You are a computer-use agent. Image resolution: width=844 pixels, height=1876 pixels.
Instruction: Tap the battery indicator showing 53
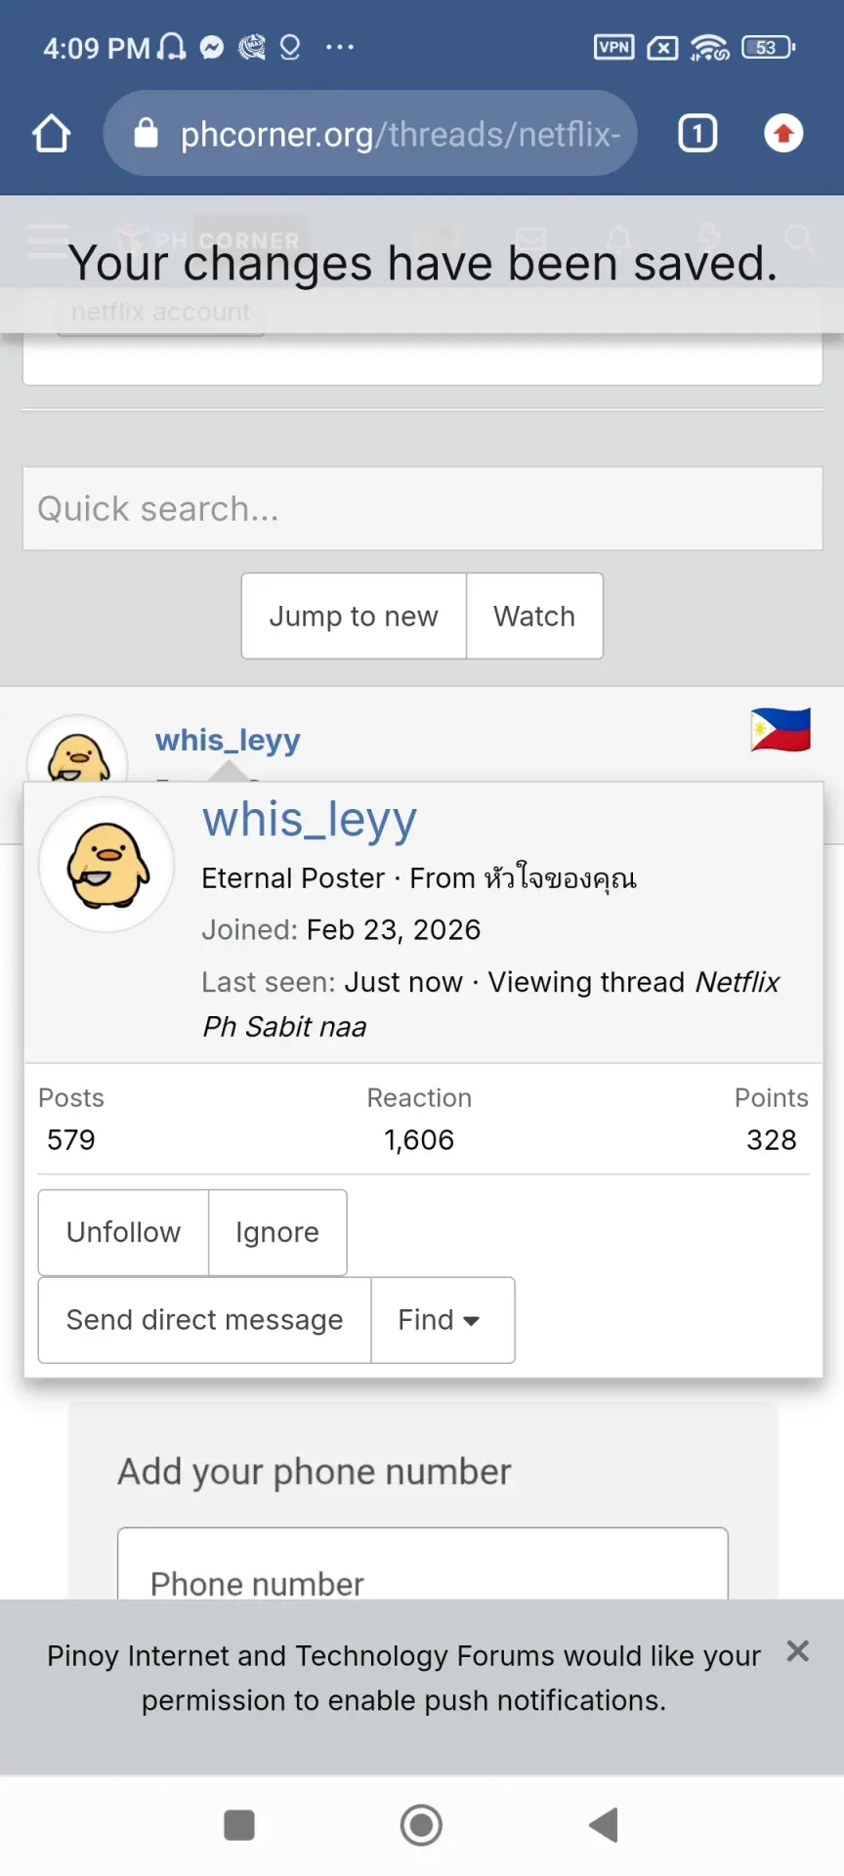click(x=769, y=47)
